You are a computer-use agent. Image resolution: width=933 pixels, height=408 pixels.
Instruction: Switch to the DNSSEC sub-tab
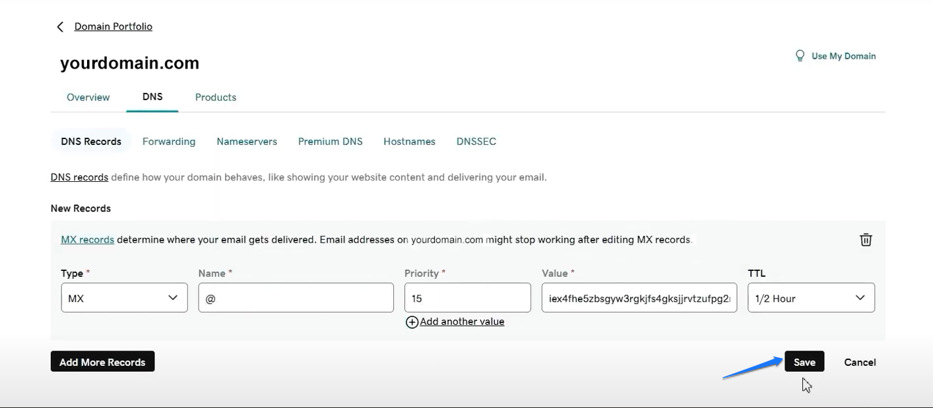[x=476, y=142]
